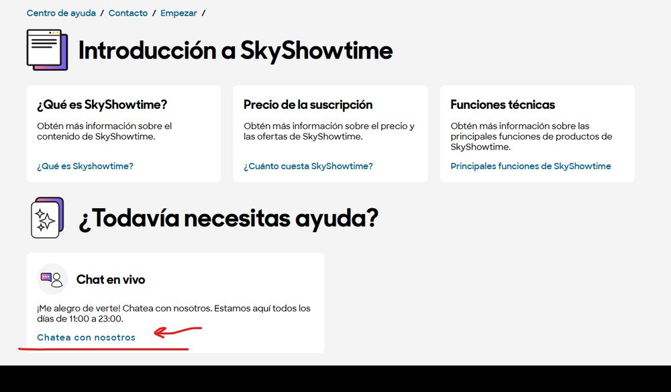Click the ¿Qué es SkyShowtime? card heading
The width and height of the screenshot is (671, 392).
point(102,105)
